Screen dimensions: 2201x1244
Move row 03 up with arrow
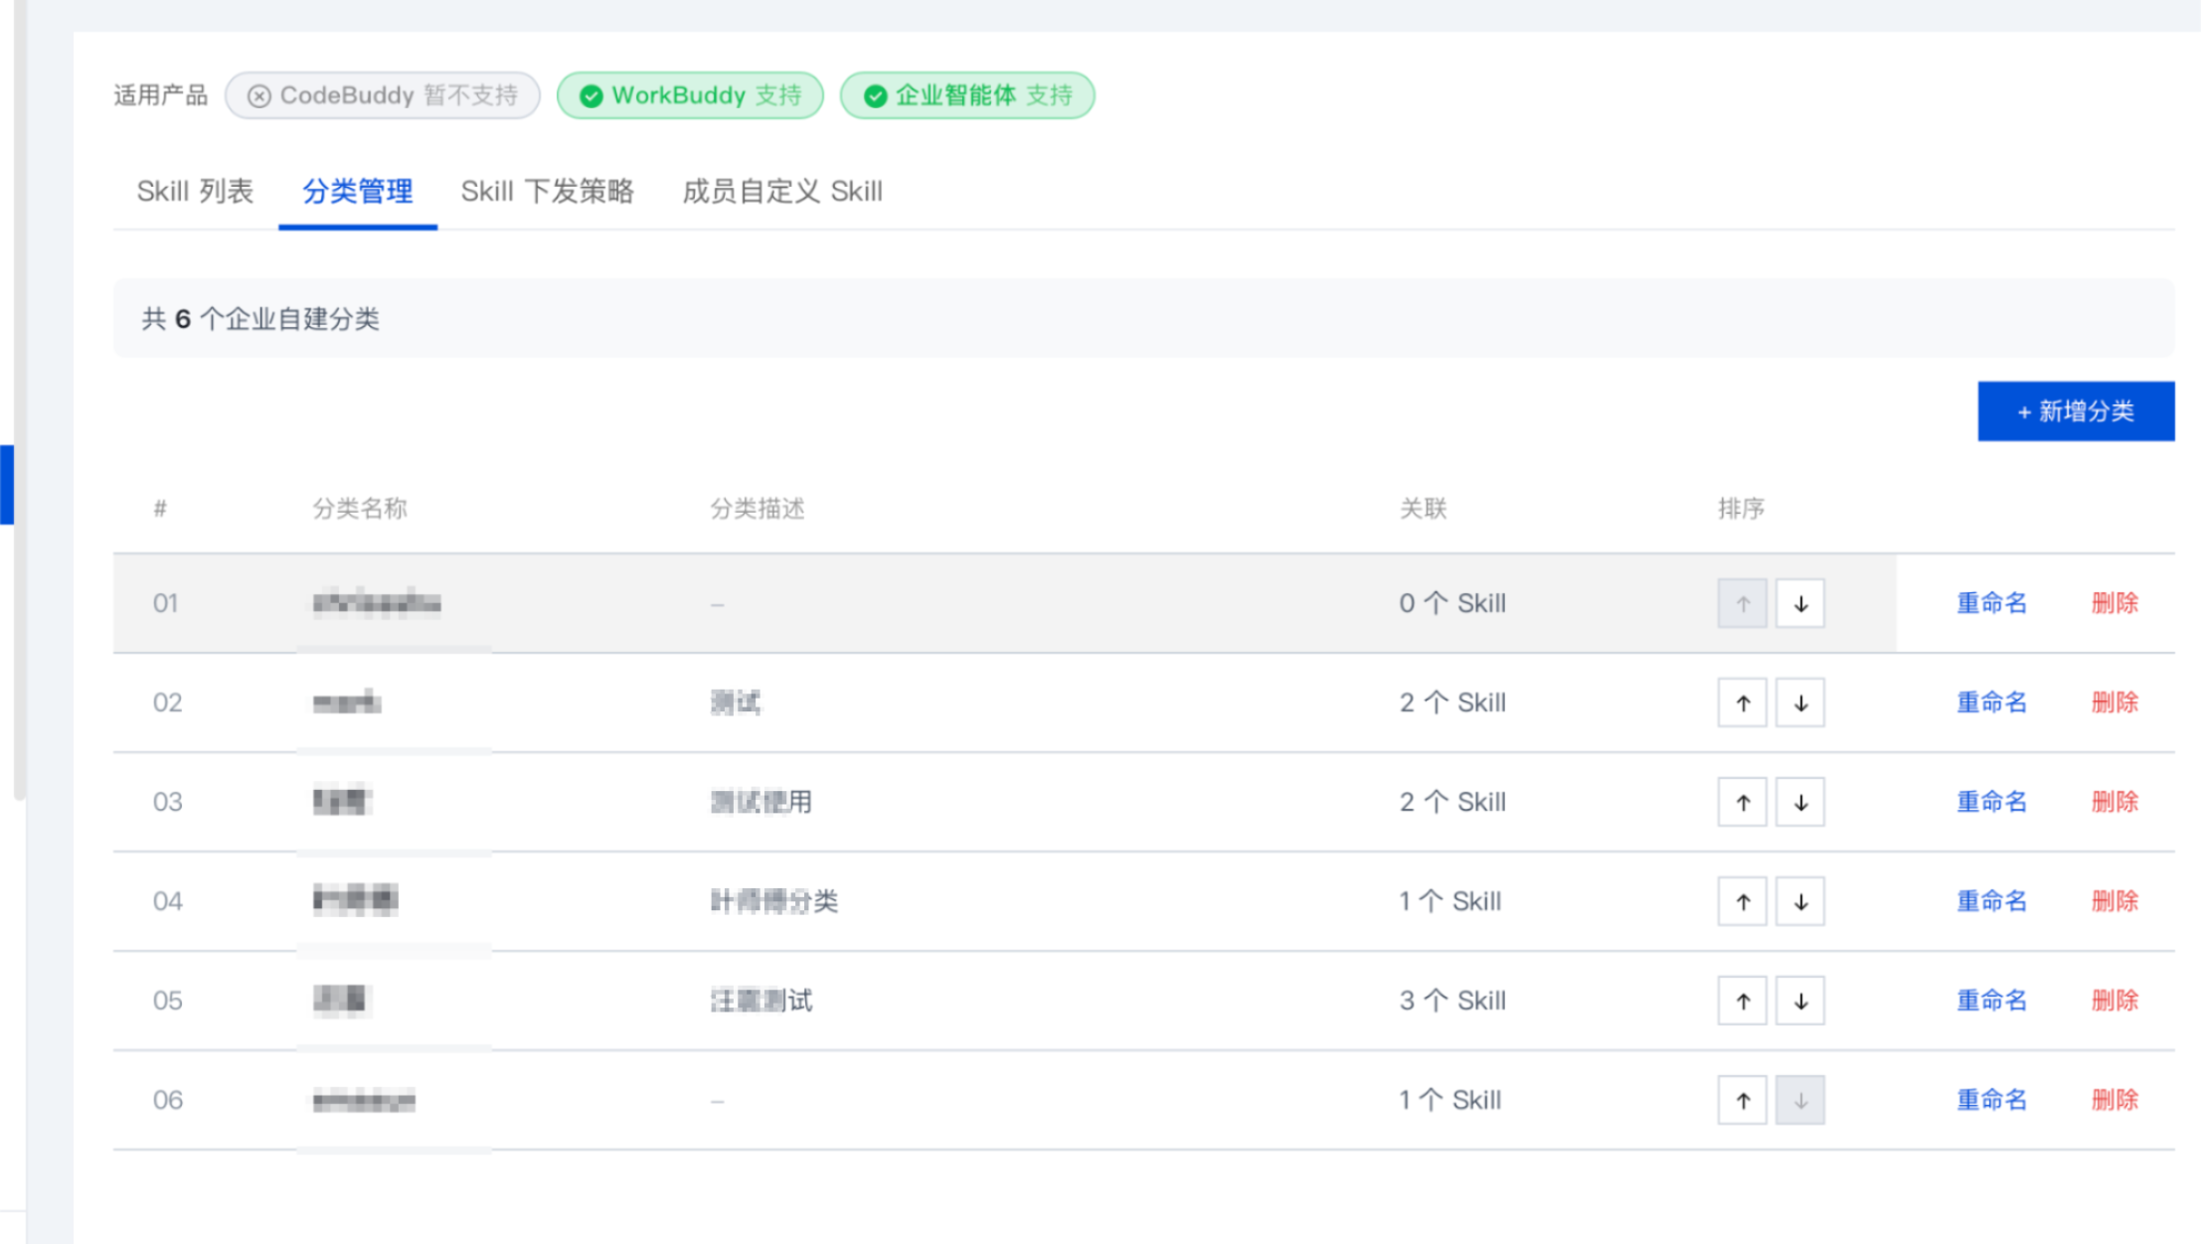coord(1743,802)
